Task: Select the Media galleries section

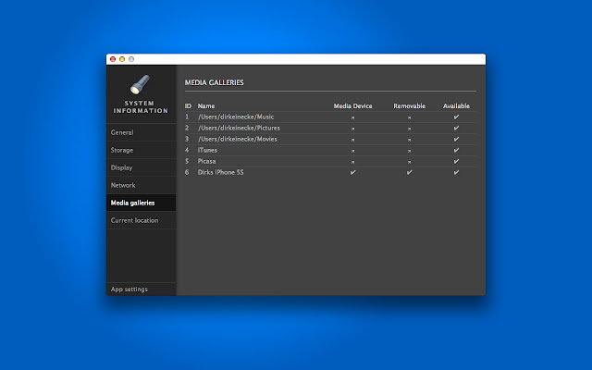Action: 142,203
